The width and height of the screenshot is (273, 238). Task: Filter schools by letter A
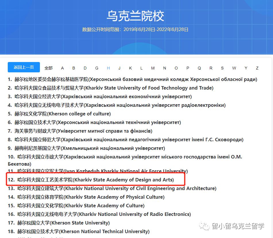click(62, 68)
